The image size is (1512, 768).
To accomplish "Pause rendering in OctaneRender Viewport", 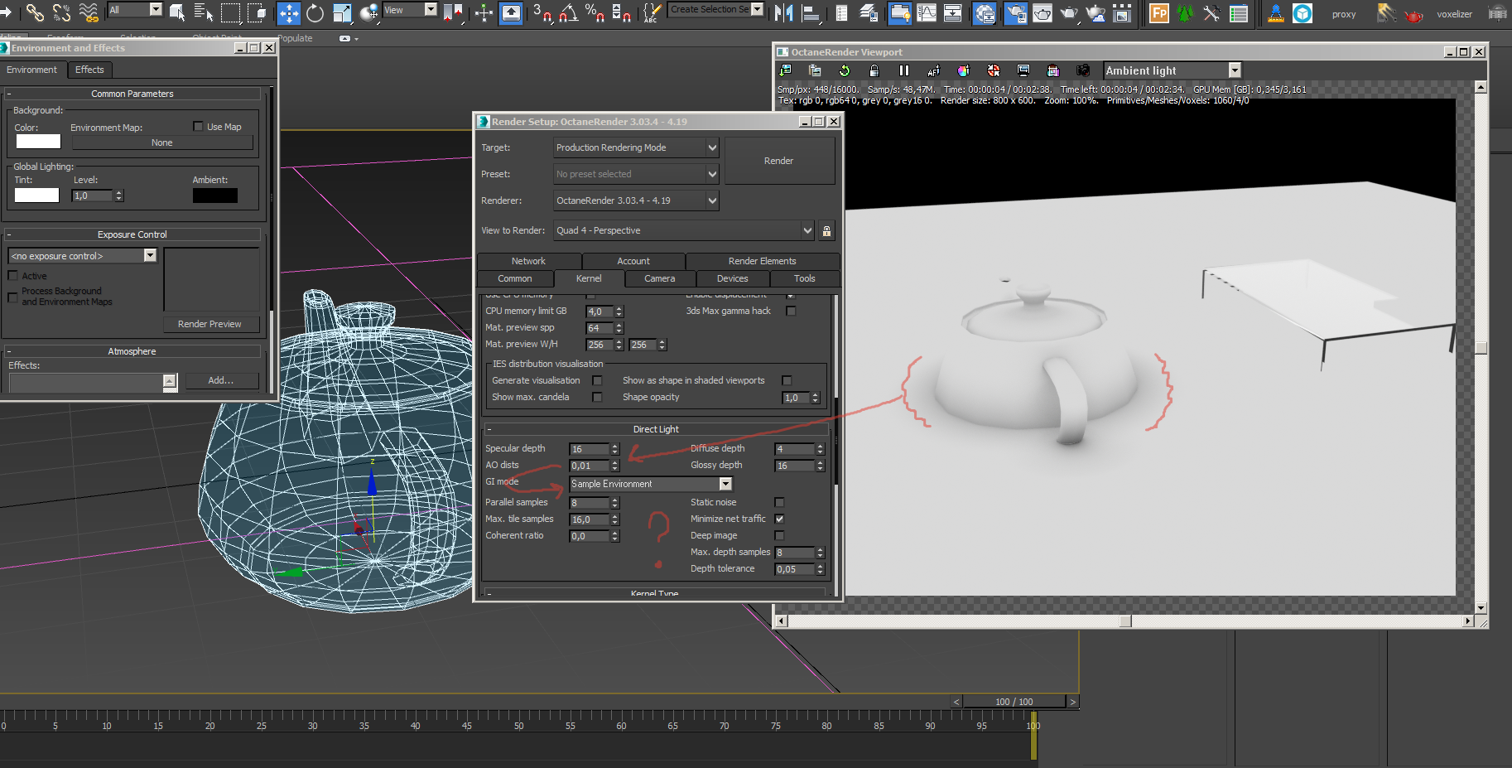I will (x=904, y=70).
